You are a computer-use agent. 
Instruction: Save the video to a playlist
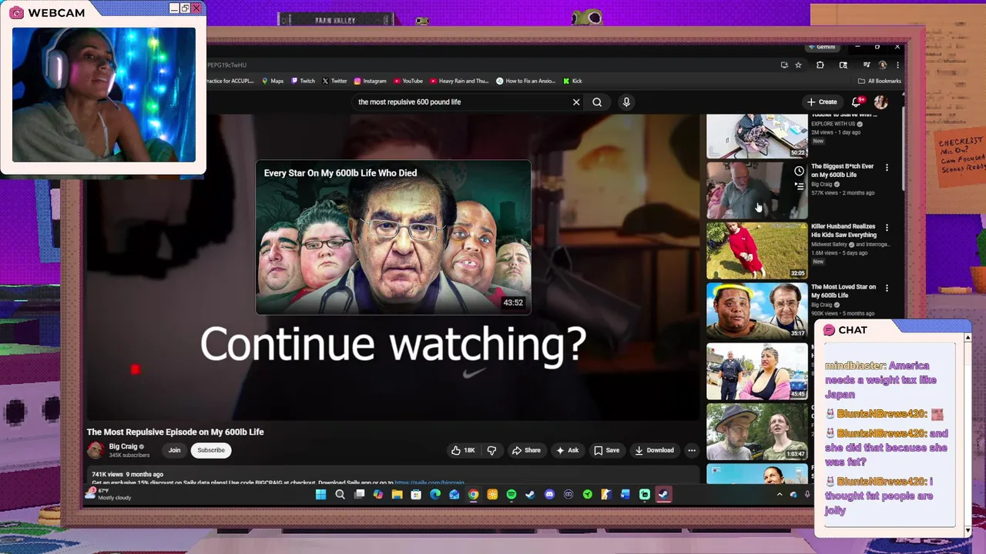click(x=606, y=450)
